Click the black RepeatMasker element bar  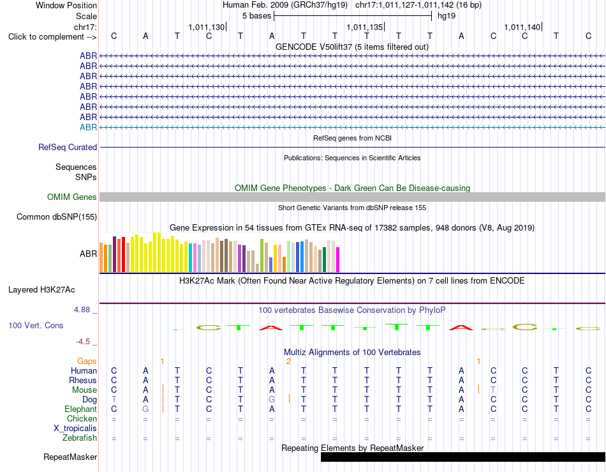click(x=463, y=457)
